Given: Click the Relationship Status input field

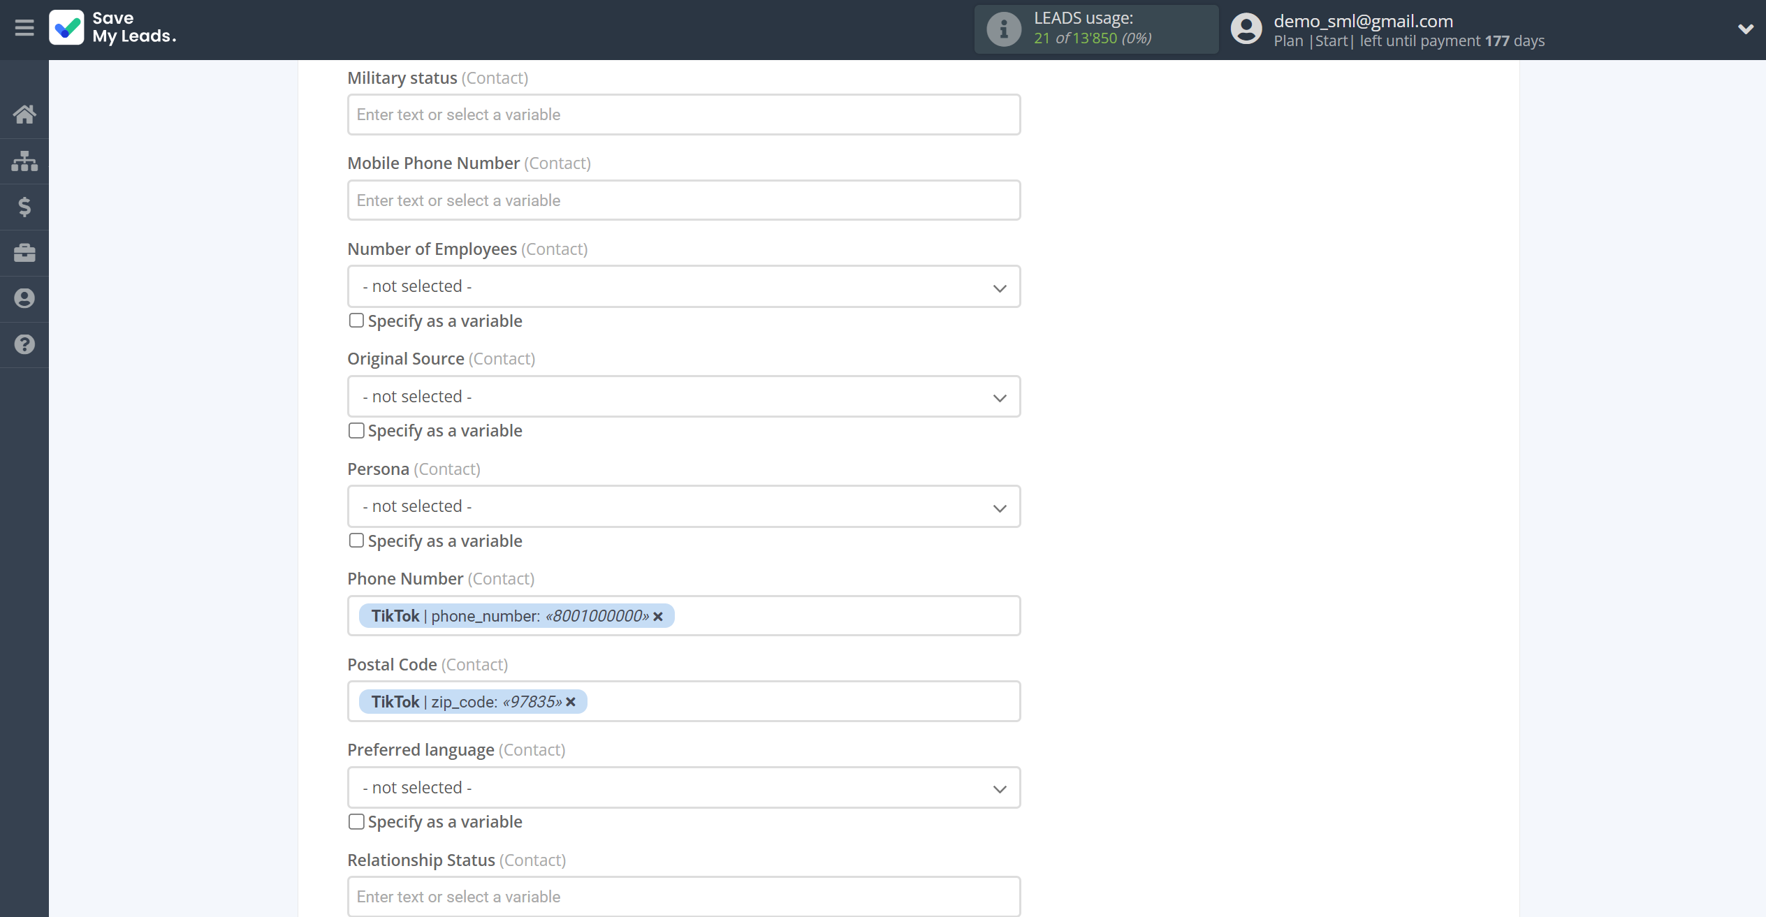Looking at the screenshot, I should pyautogui.click(x=684, y=897).
